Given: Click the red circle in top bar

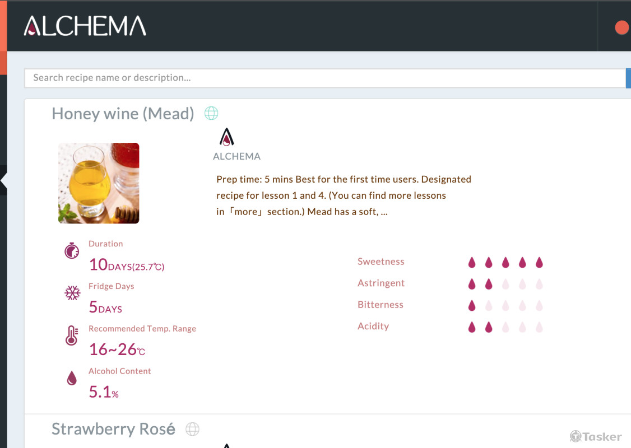Looking at the screenshot, I should 621,27.
